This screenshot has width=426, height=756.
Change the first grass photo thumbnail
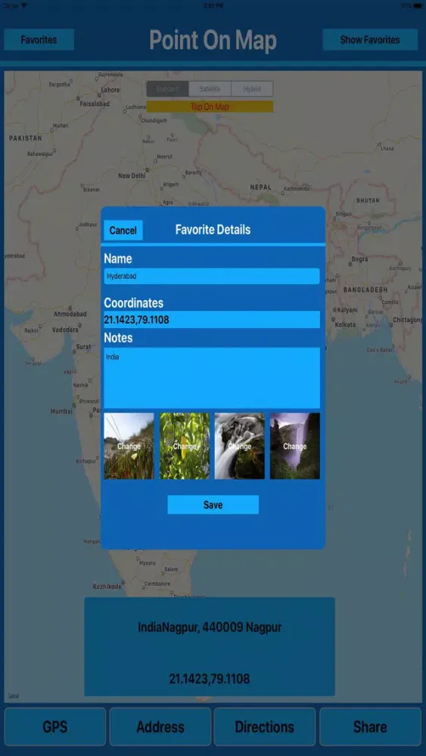pos(129,446)
